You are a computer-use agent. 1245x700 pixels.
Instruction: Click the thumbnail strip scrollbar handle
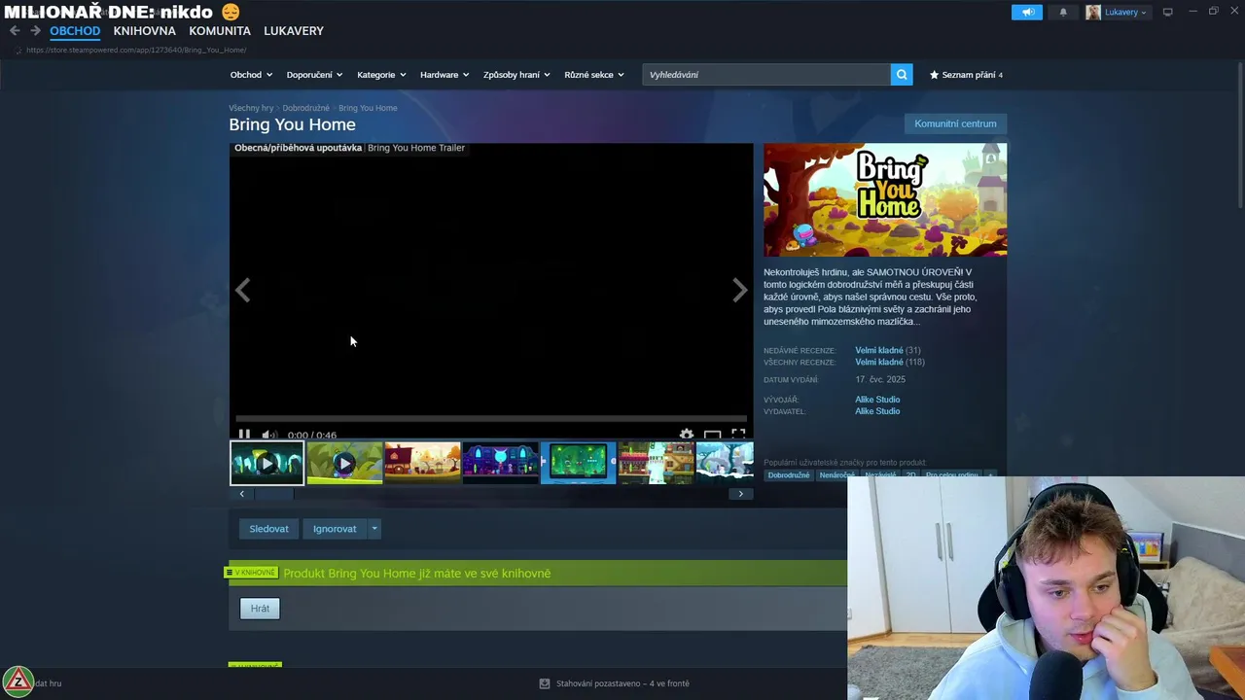(273, 494)
